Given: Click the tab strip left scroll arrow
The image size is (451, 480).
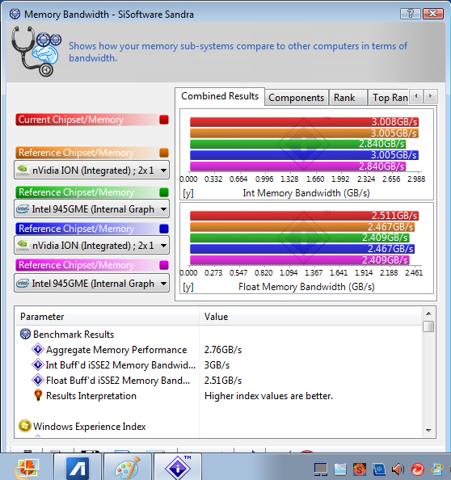Looking at the screenshot, I should click(x=415, y=96).
